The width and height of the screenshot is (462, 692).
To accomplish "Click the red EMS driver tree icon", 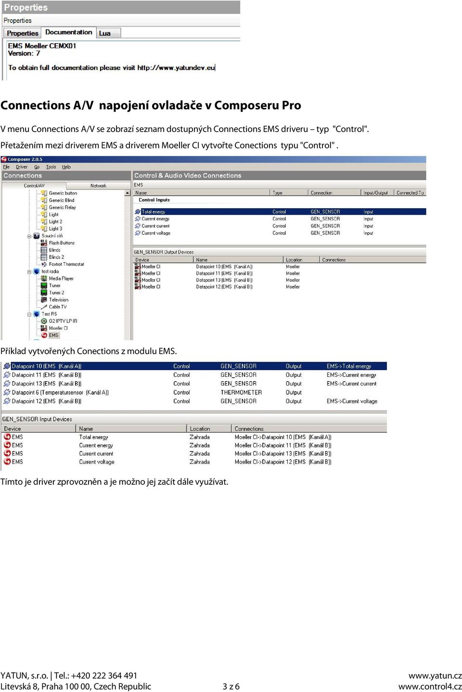I will [44, 335].
